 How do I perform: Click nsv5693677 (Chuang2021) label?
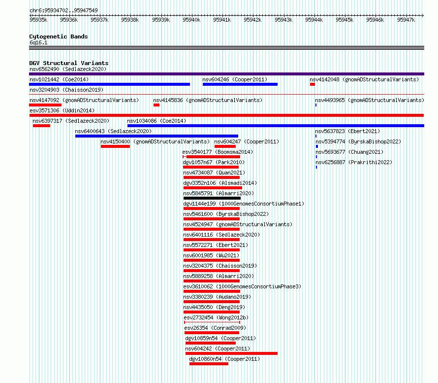tap(349, 152)
